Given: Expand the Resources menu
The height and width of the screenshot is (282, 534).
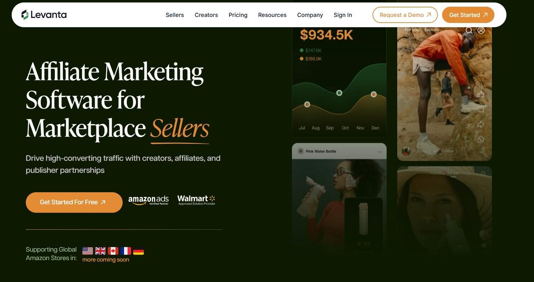Looking at the screenshot, I should (272, 15).
